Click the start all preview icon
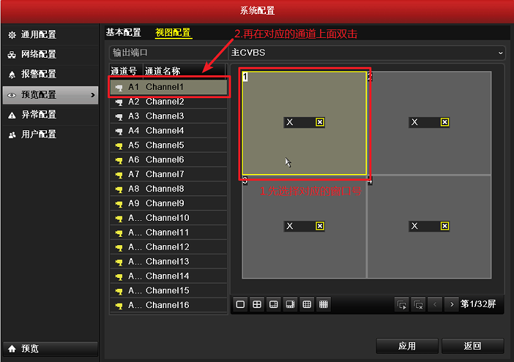 (x=402, y=304)
